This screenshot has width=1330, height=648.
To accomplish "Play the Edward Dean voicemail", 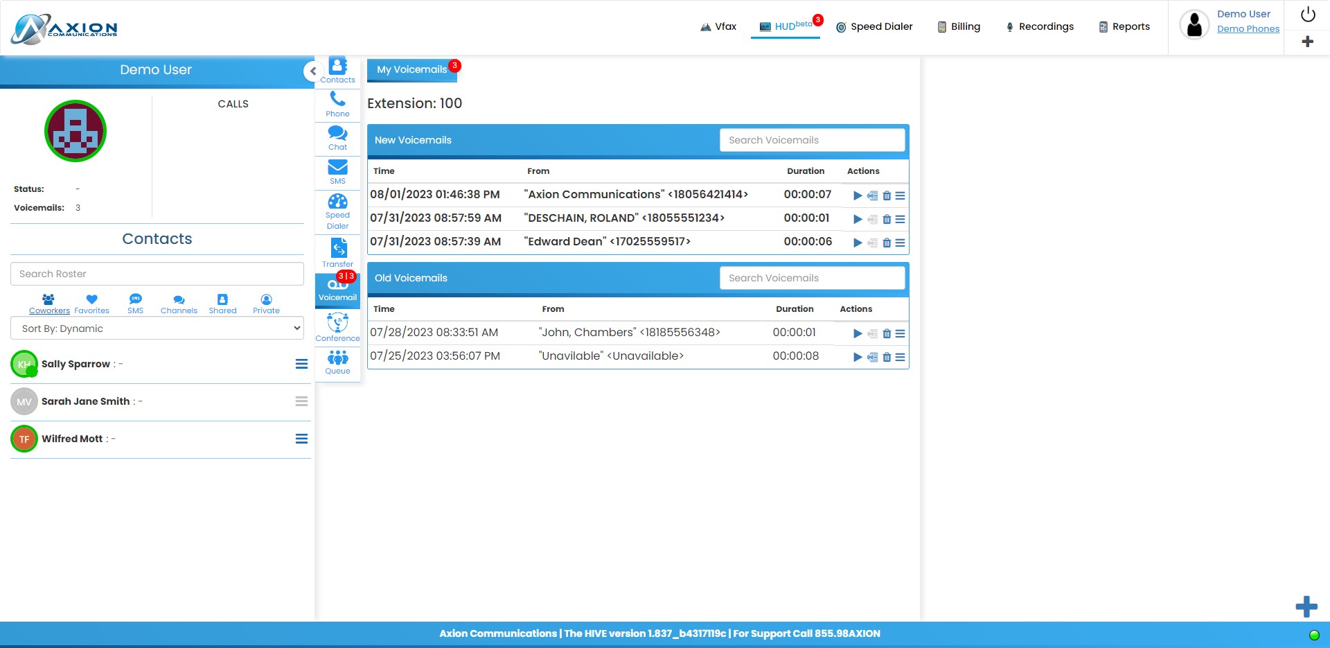I will (x=858, y=243).
